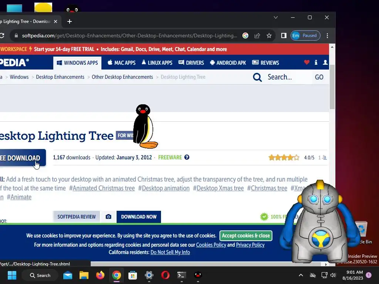The height and width of the screenshot is (284, 379).
Task: Open screenshots via camera icon
Action: point(108,217)
